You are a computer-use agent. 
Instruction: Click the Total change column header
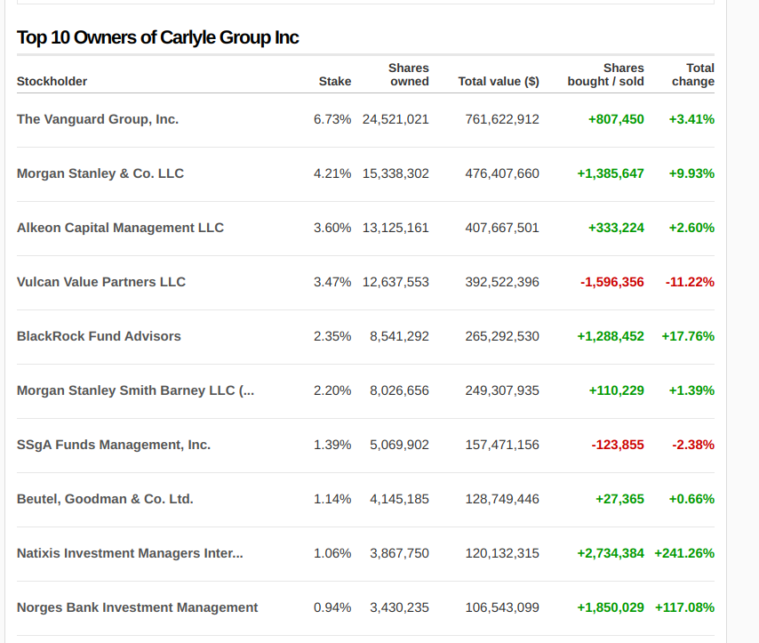click(x=693, y=75)
